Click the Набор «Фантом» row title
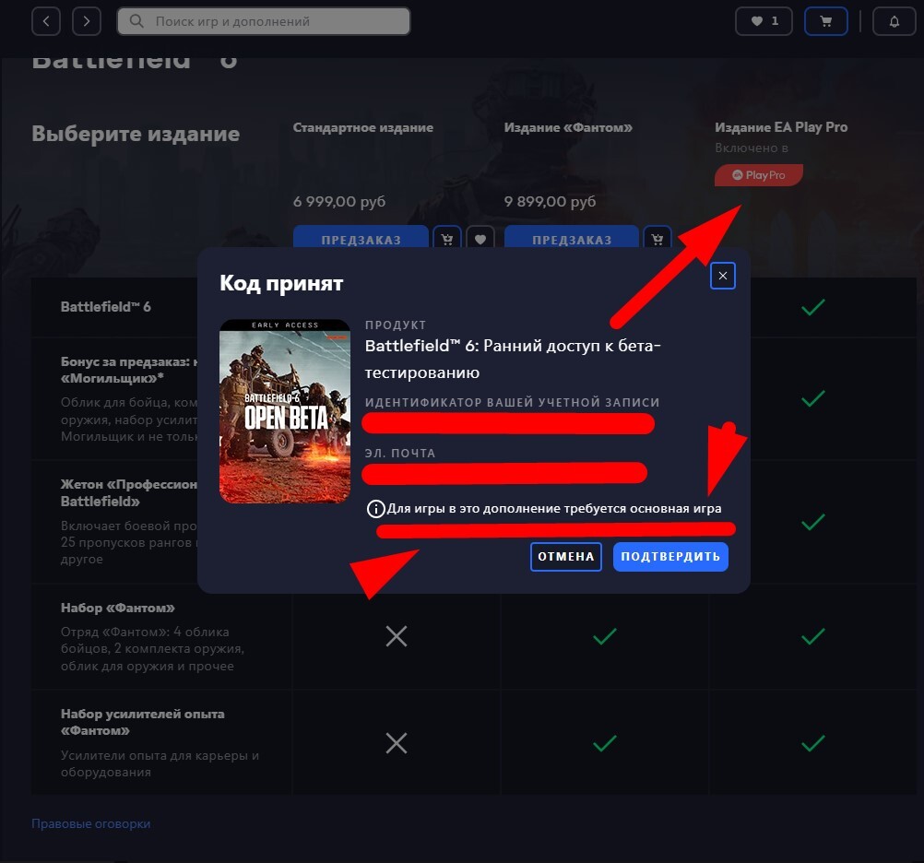Viewport: 924px width, 863px height. click(x=118, y=608)
